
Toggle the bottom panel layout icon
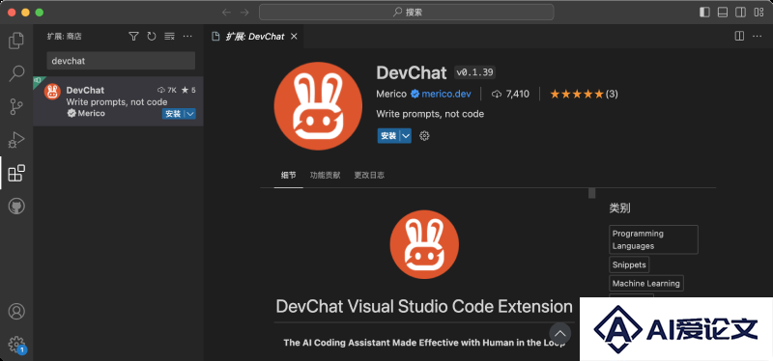pyautogui.click(x=722, y=13)
